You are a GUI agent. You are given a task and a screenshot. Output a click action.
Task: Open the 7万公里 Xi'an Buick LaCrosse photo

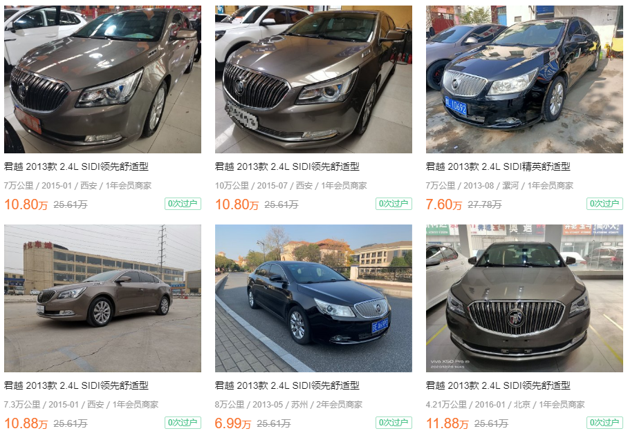102,79
